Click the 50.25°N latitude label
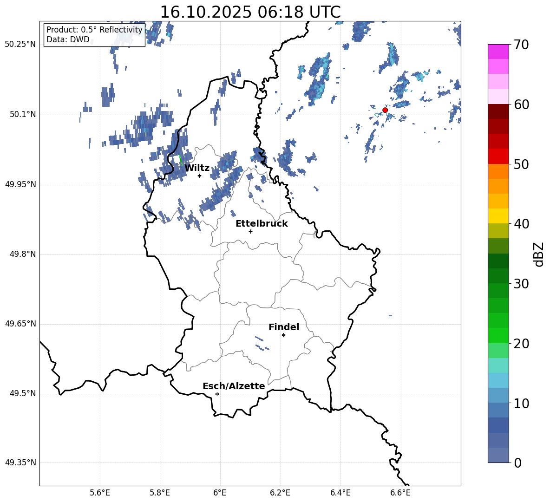Screen dimensions: 550x502 coord(20,45)
